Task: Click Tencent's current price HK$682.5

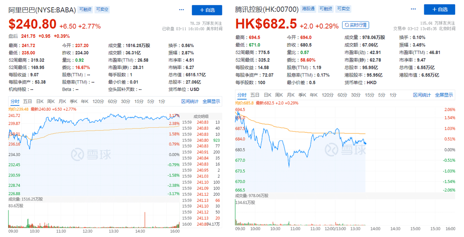Action: pyautogui.click(x=266, y=24)
